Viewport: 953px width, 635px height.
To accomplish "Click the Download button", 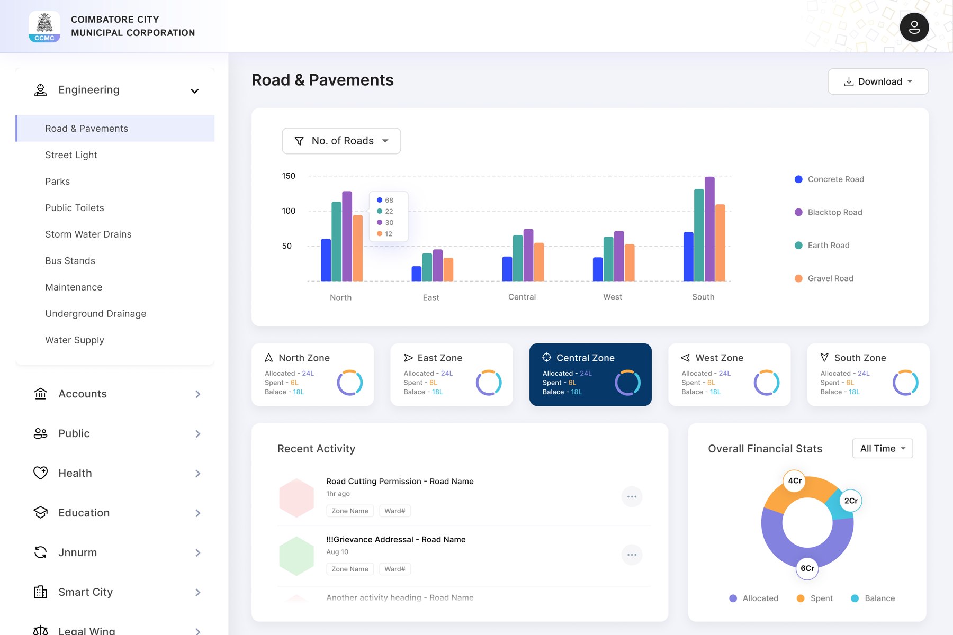I will pos(878,81).
